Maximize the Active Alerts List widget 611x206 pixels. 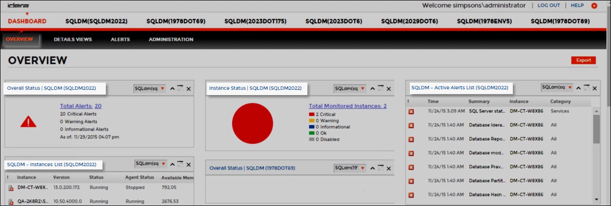586,88
